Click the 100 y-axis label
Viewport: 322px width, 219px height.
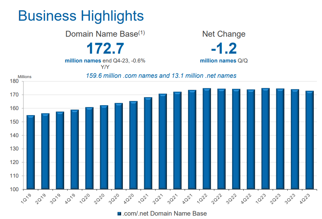click(14, 189)
